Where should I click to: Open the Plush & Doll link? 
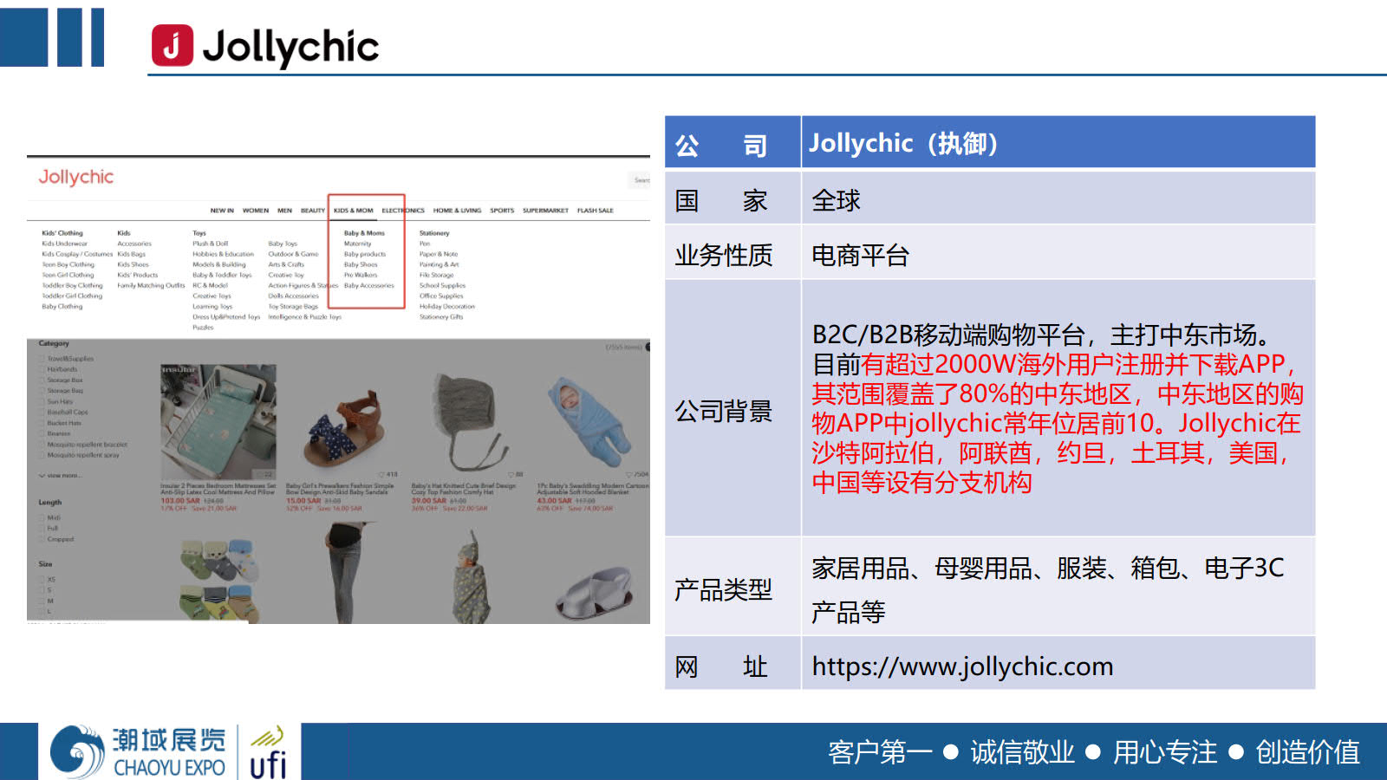211,244
